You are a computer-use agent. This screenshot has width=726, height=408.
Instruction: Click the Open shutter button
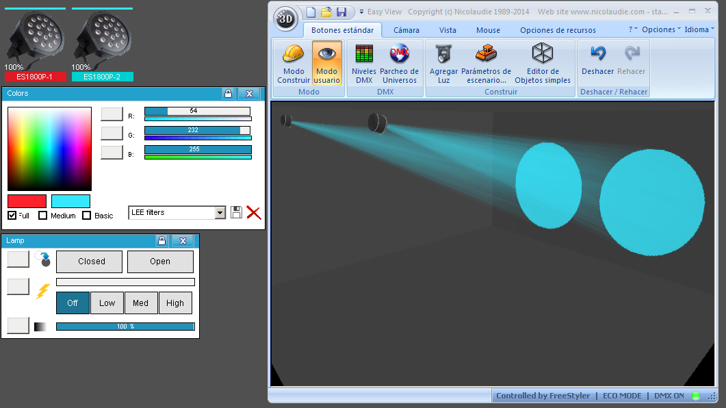[x=160, y=262]
